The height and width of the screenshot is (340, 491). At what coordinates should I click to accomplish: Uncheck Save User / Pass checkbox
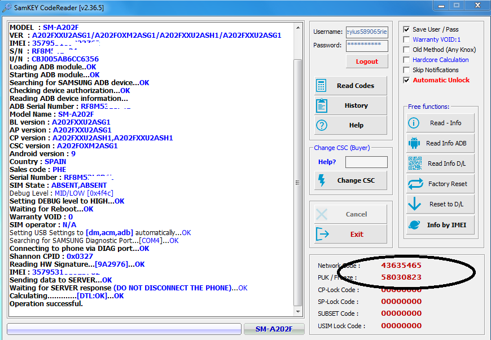[x=406, y=29]
